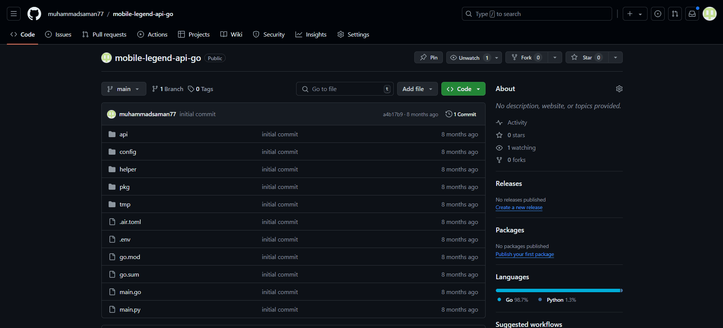723x328 pixels.
Task: Open the notifications inbox
Action: click(692, 14)
